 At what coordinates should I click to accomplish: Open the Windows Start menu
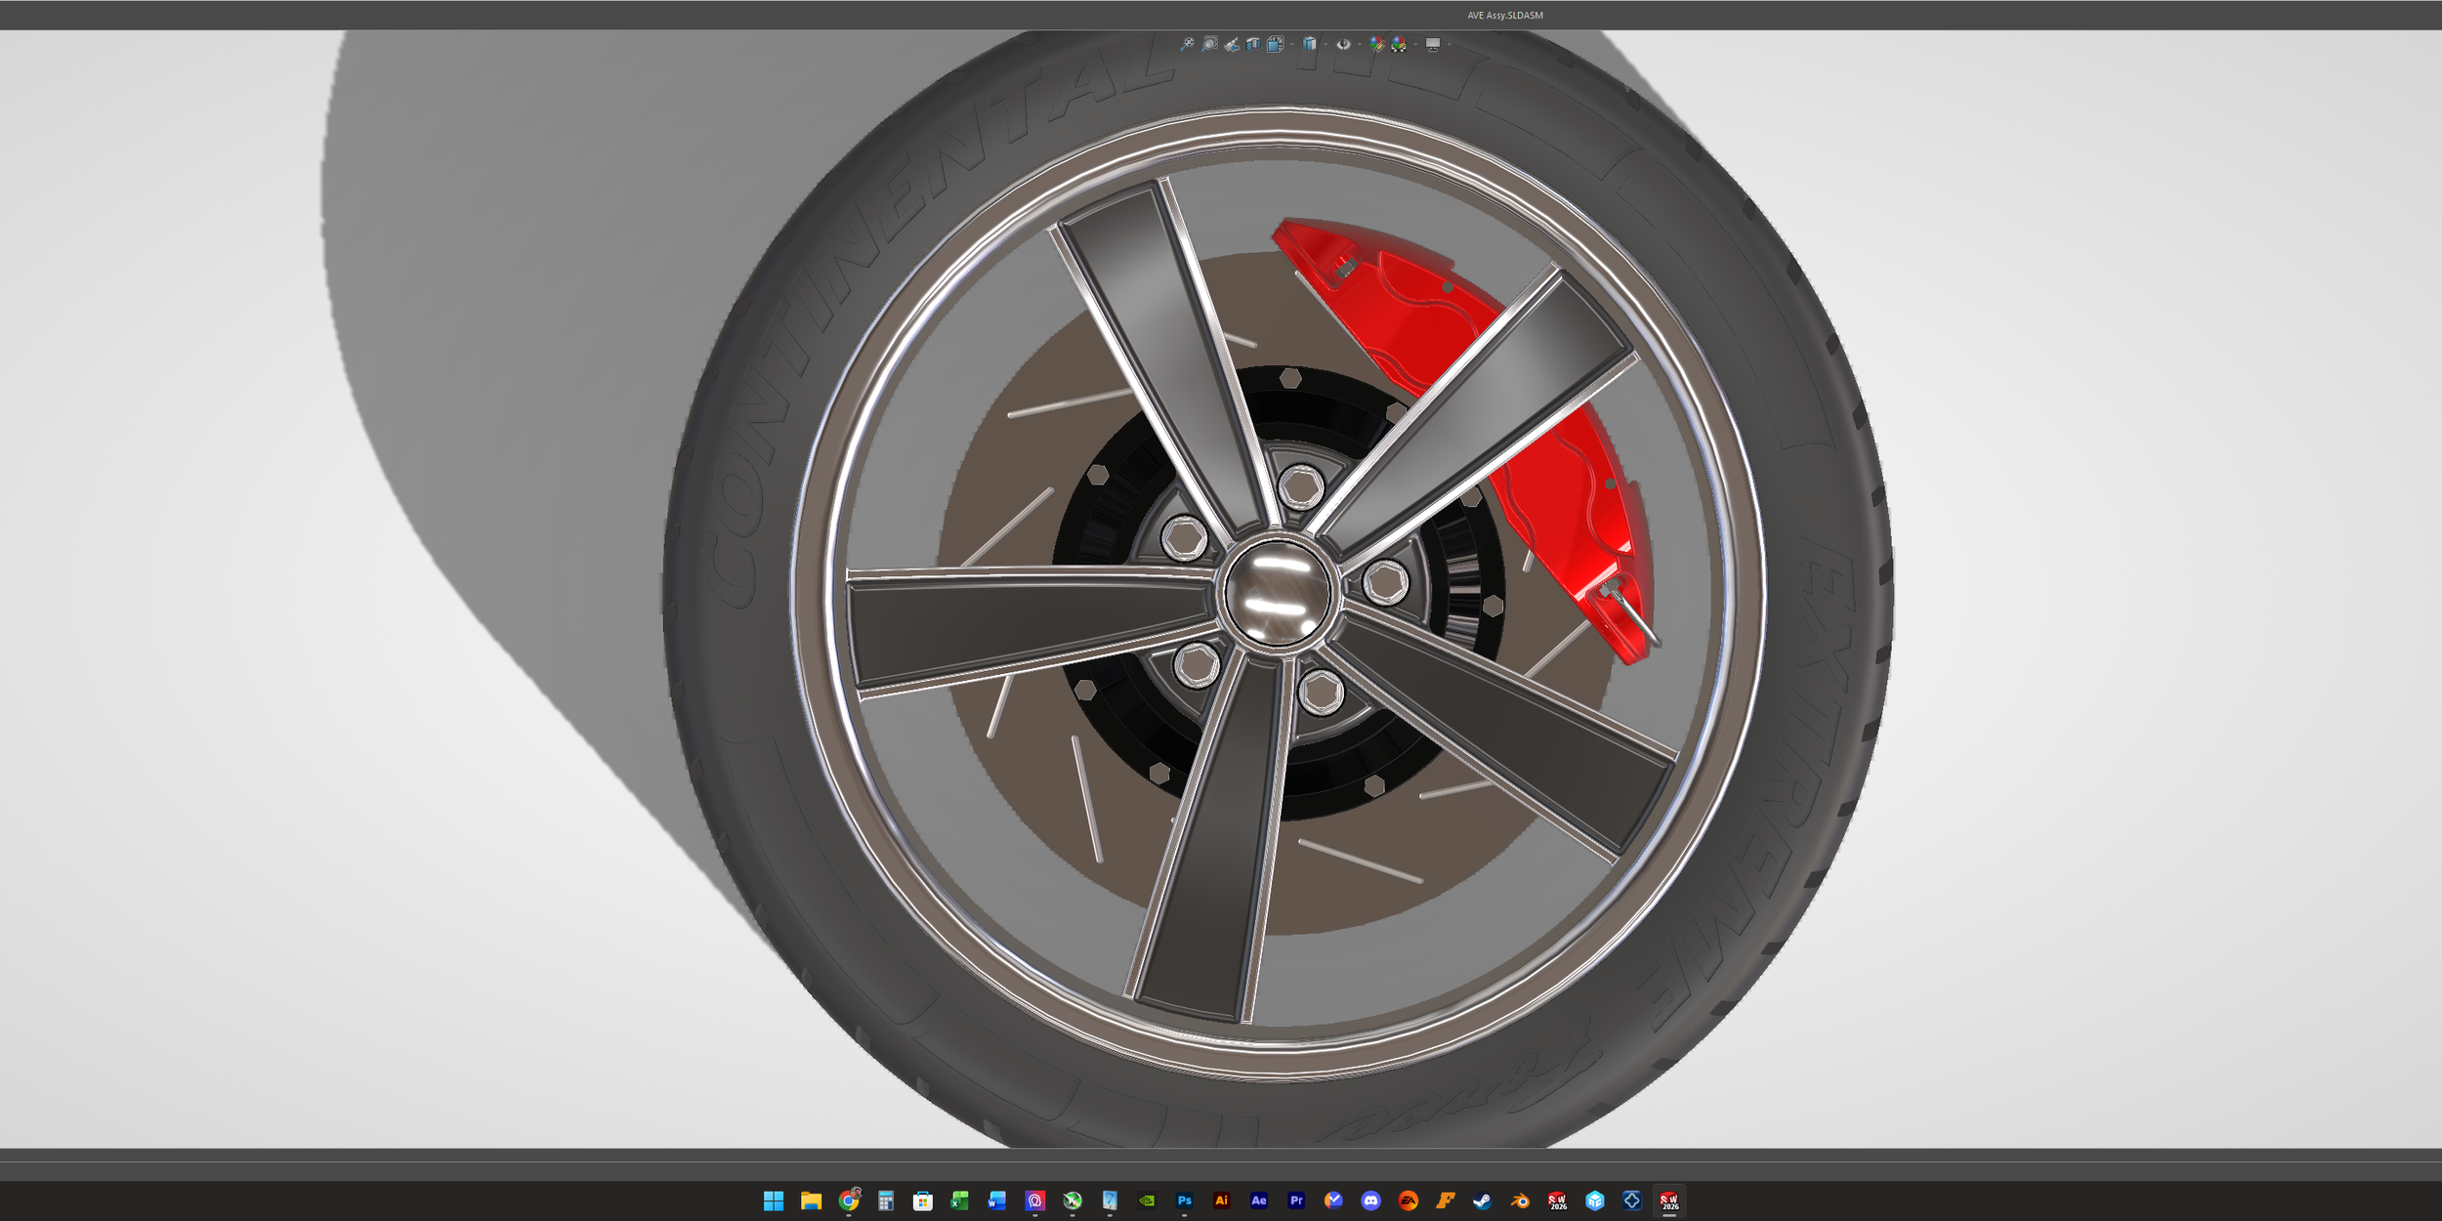773,1201
